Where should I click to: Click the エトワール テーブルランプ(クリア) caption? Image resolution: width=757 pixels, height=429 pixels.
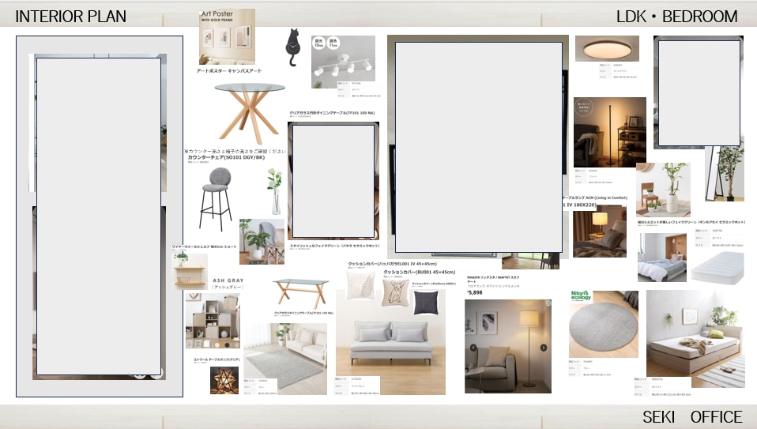[x=217, y=360]
